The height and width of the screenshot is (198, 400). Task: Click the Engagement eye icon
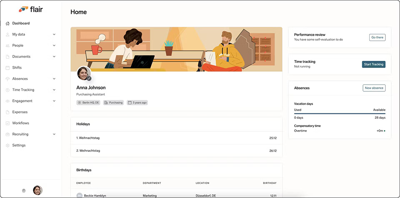tap(7, 101)
